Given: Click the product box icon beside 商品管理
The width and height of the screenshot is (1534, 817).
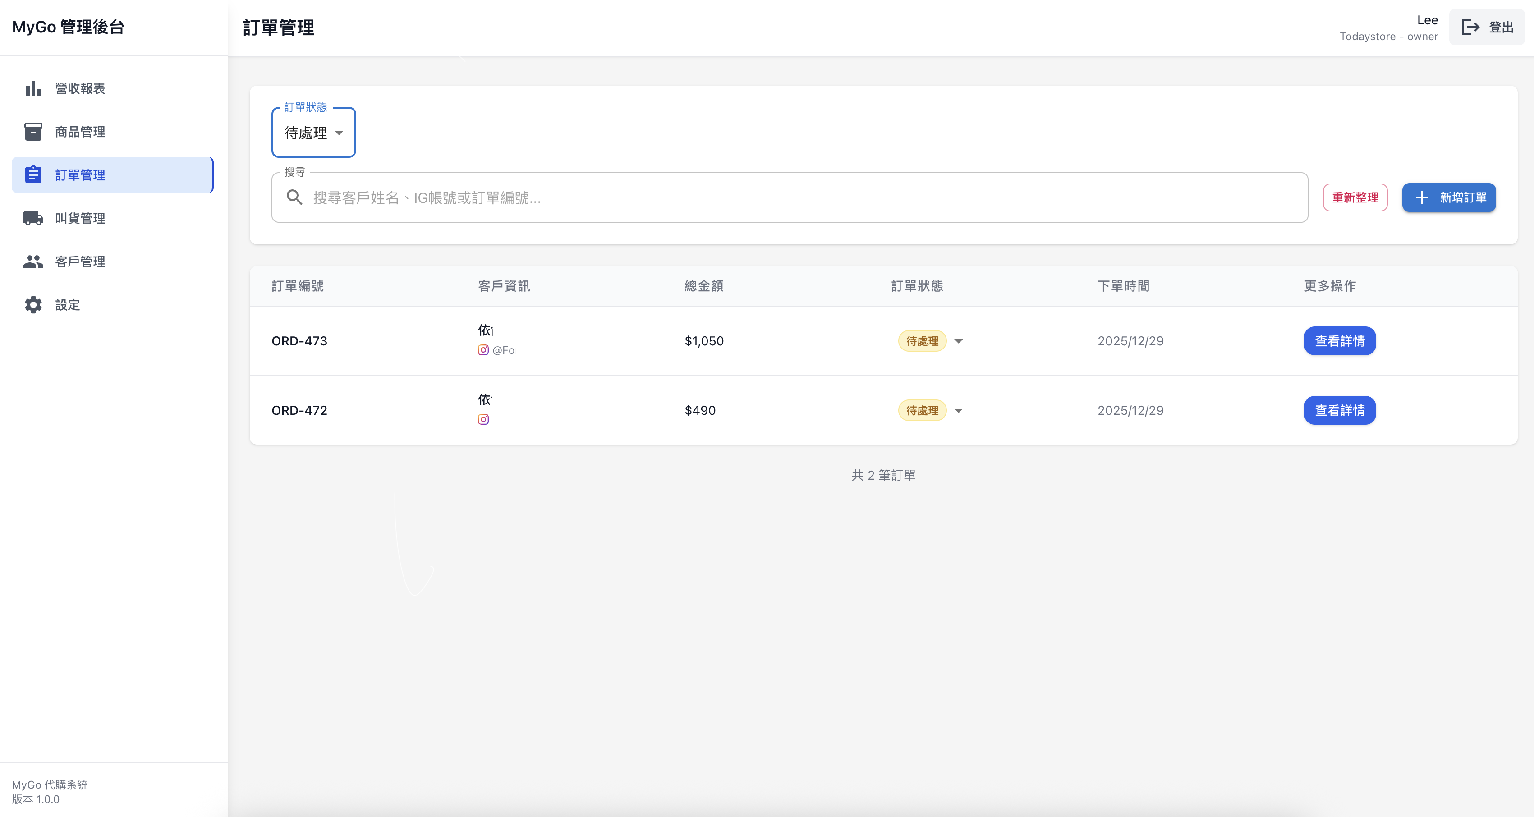Looking at the screenshot, I should tap(33, 132).
